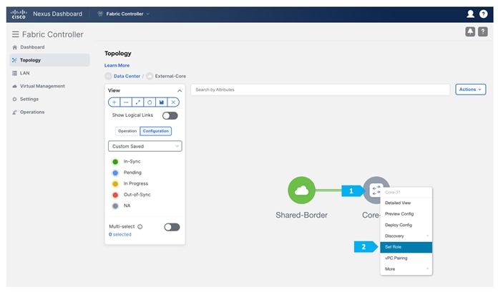Image resolution: width=498 pixels, height=295 pixels.
Task: Click the External-Core breadcrumb text
Action: (x=170, y=77)
